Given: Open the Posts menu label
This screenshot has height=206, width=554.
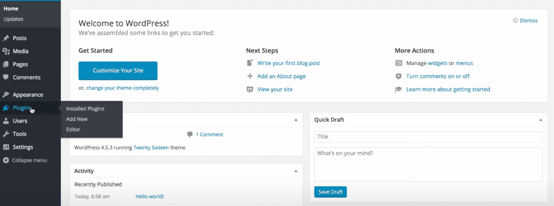Looking at the screenshot, I should tap(20, 38).
